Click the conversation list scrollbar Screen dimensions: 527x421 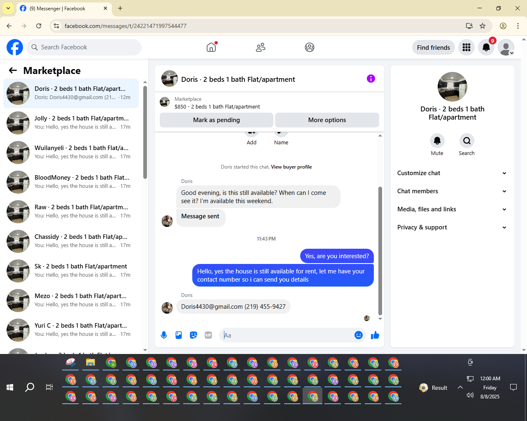point(145,132)
